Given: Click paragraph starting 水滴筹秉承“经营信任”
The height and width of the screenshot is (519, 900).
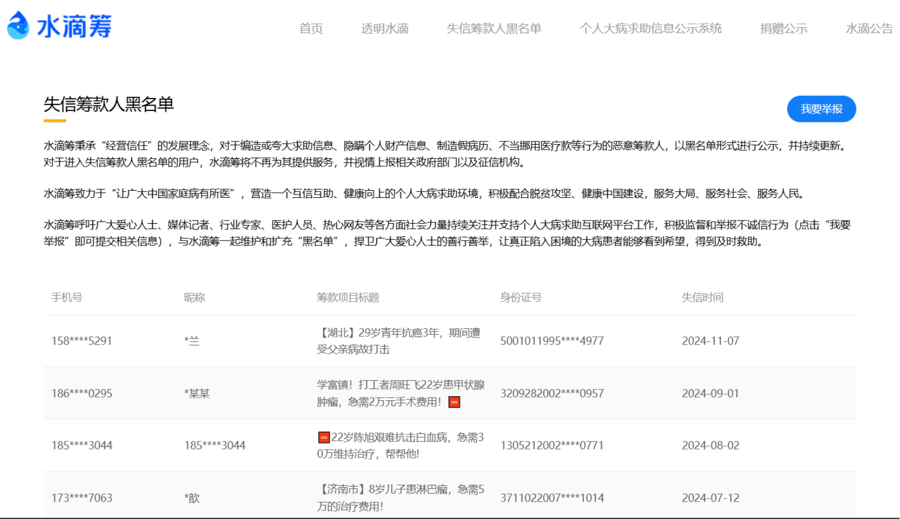Looking at the screenshot, I should [446, 154].
